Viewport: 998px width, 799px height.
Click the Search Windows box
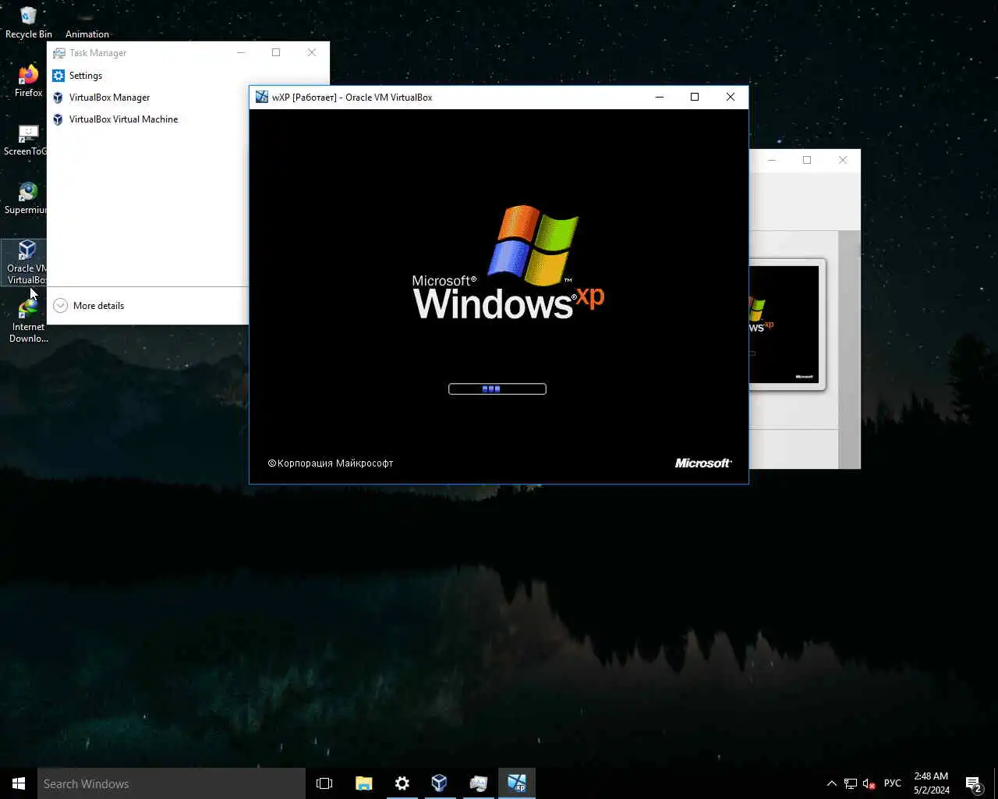(x=172, y=783)
